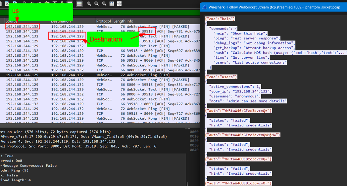Click the resize columns toolbar icon
This screenshot has width=347, height=186.
click(x=112, y=4)
